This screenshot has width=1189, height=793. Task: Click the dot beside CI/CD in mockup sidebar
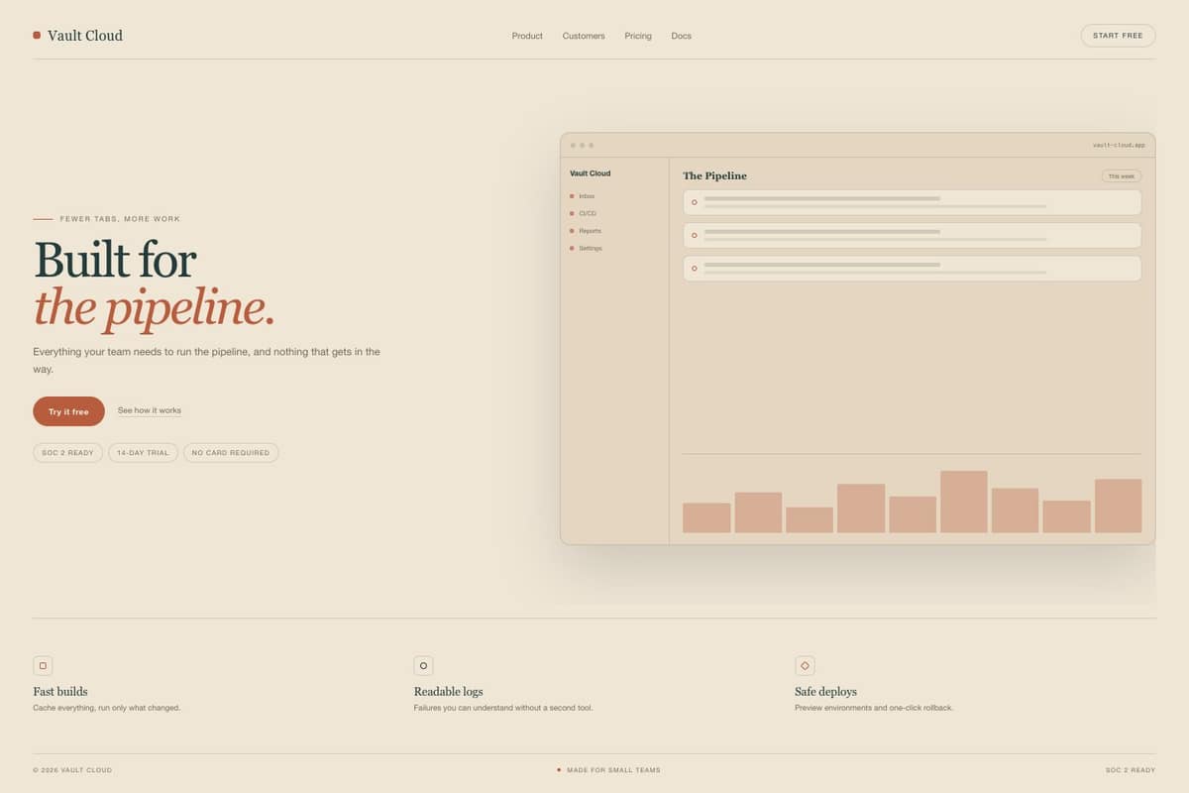click(572, 213)
